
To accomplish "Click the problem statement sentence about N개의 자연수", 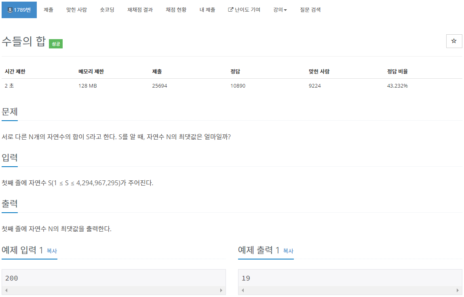I will pos(116,137).
